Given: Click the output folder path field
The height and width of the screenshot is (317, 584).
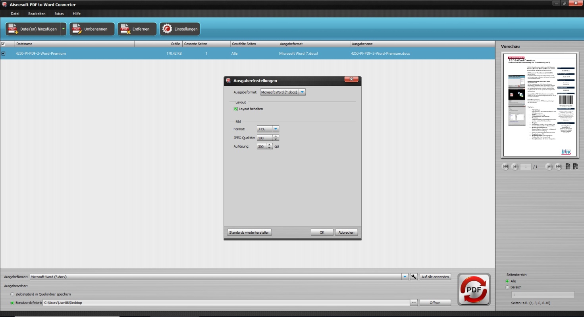Looking at the screenshot, I should tap(226, 303).
